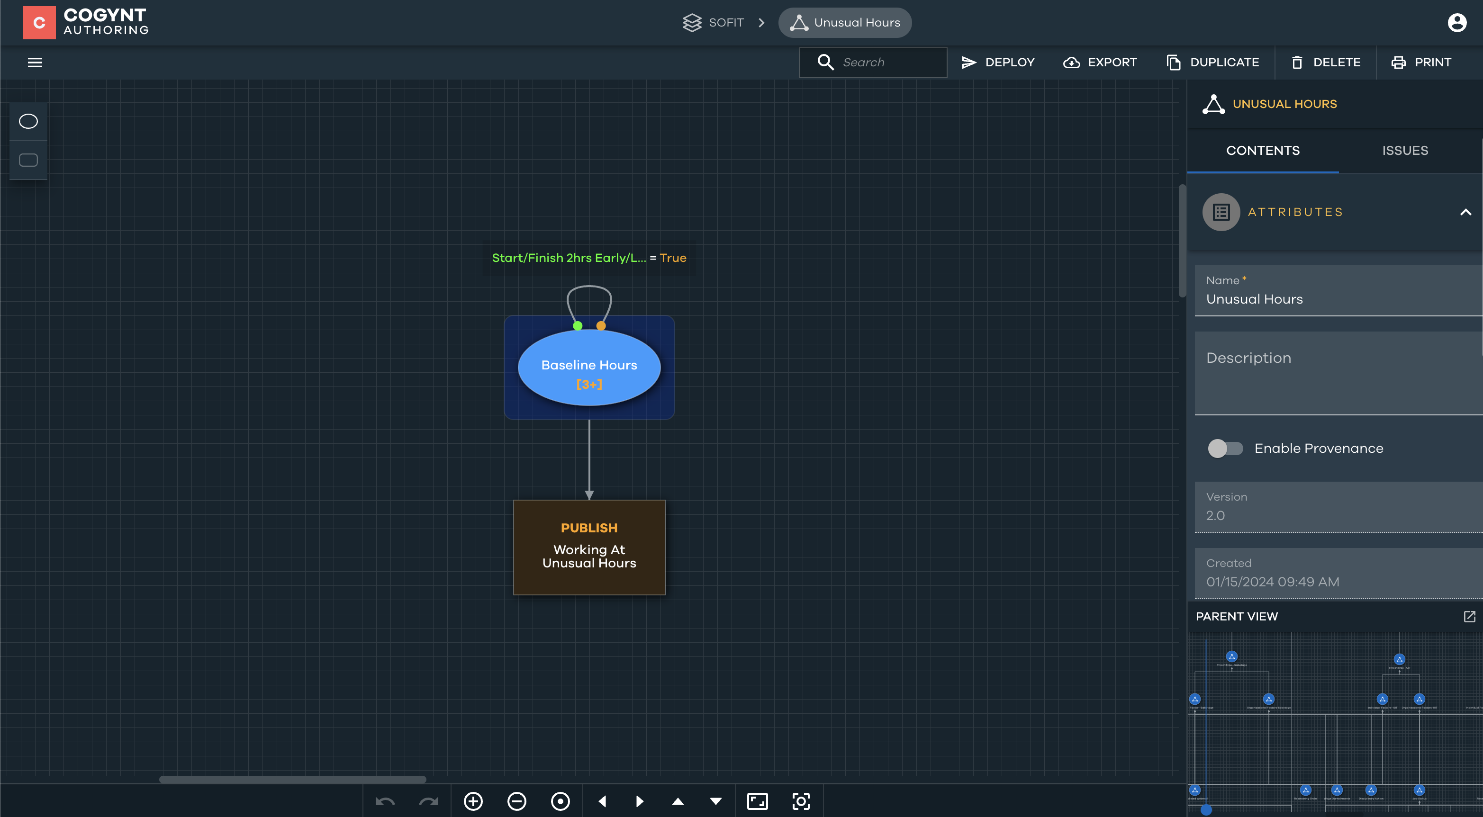Select the ellipse node shape tool

[x=28, y=121]
